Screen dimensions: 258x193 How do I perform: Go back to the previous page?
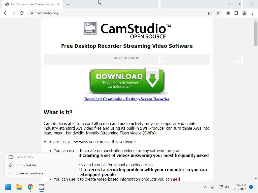pos(6,13)
